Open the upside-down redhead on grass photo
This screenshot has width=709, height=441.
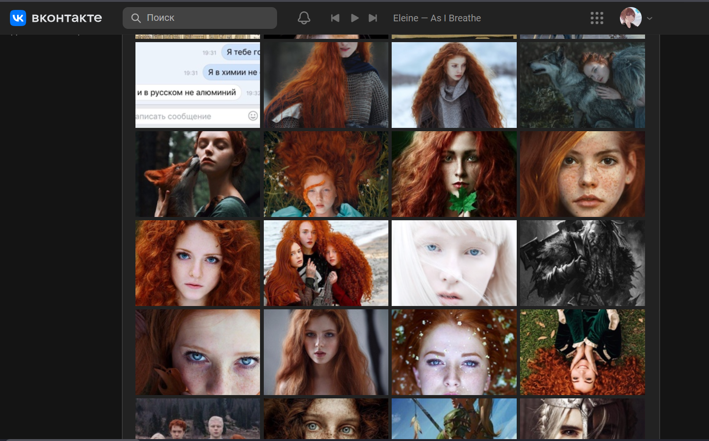tap(582, 352)
